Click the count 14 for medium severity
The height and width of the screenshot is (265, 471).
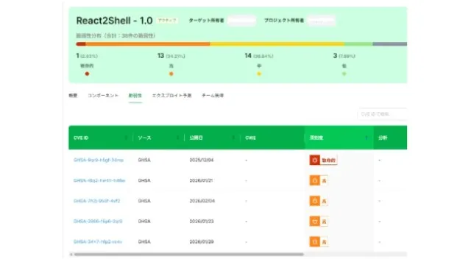click(248, 56)
